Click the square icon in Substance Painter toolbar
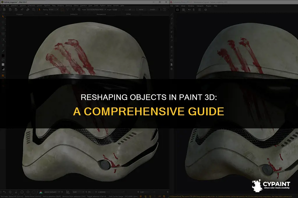The width and height of the screenshot is (298, 198). click(x=200, y=10)
